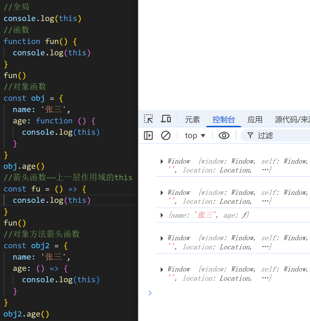Expand the last Window log entry

[x=162, y=270]
